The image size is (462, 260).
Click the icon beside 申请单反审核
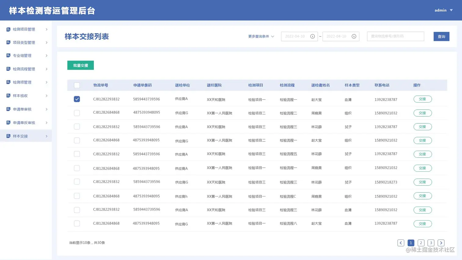[x=8, y=123]
